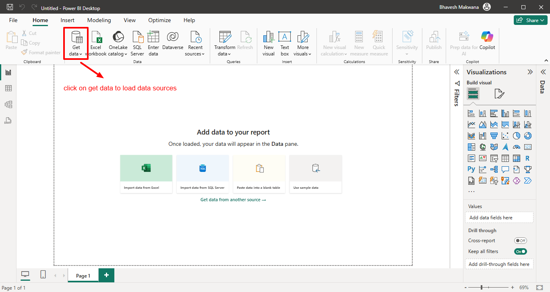Viewport: 550px width, 292px height.
Task: Add a new page with plus button
Action: click(106, 275)
